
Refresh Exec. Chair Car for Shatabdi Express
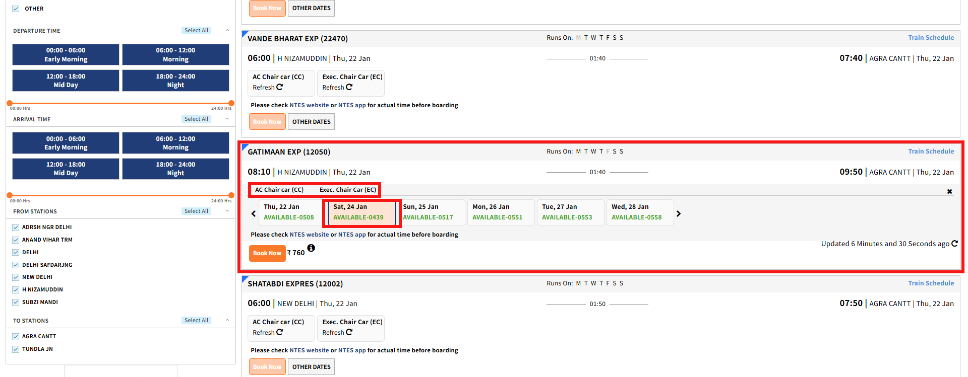pos(349,332)
